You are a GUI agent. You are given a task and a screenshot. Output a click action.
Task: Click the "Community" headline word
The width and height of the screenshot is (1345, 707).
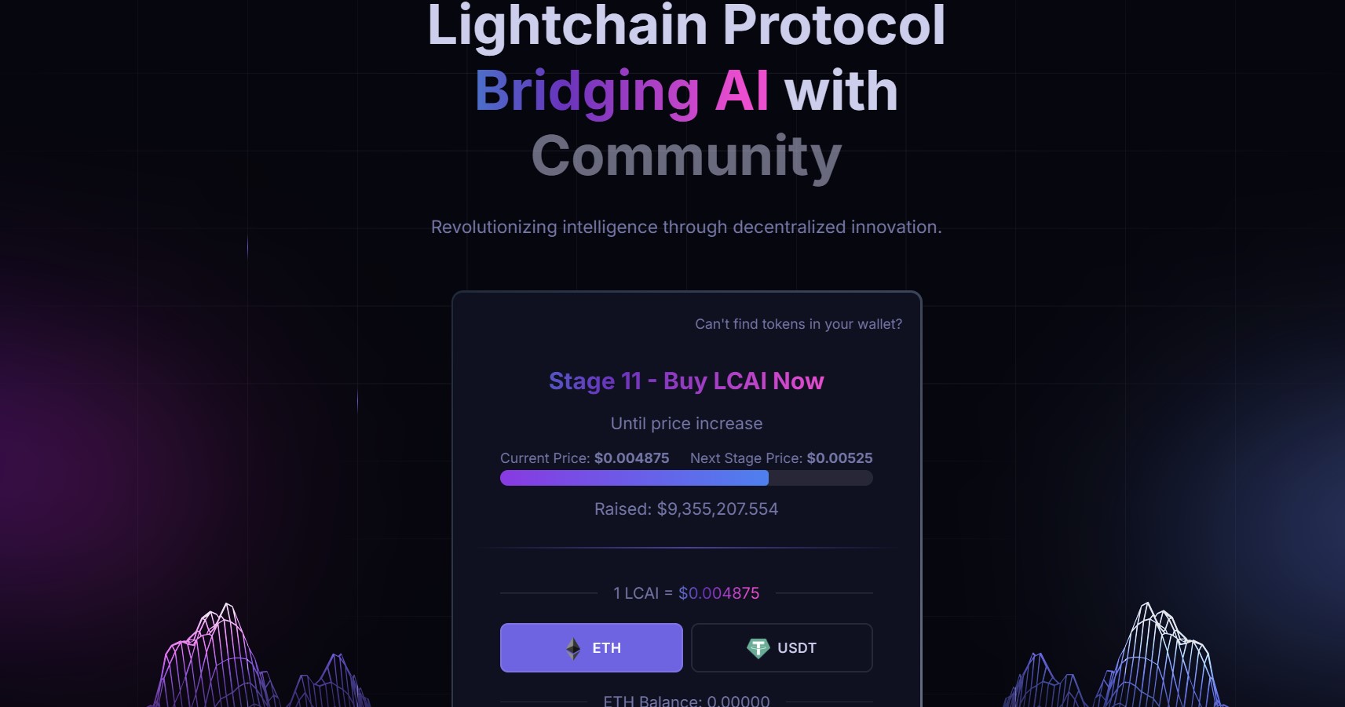tap(686, 156)
